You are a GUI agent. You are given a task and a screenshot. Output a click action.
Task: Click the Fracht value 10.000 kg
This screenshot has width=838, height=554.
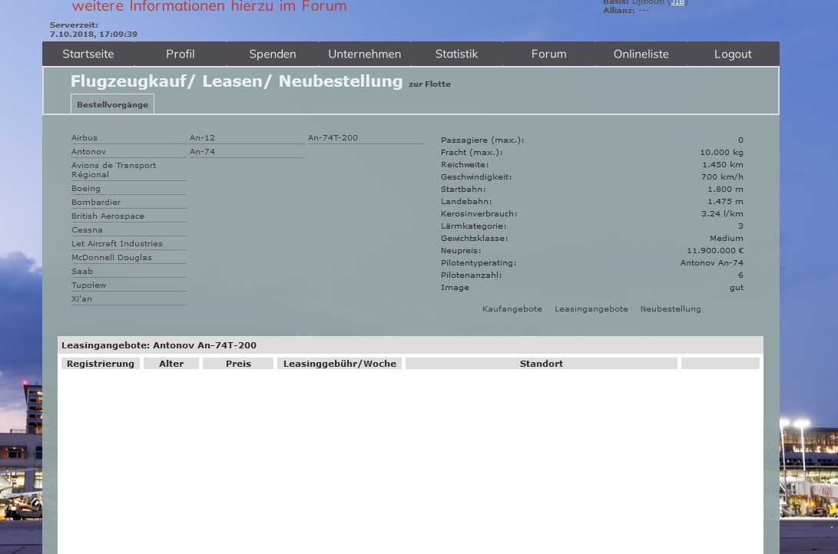(x=721, y=153)
